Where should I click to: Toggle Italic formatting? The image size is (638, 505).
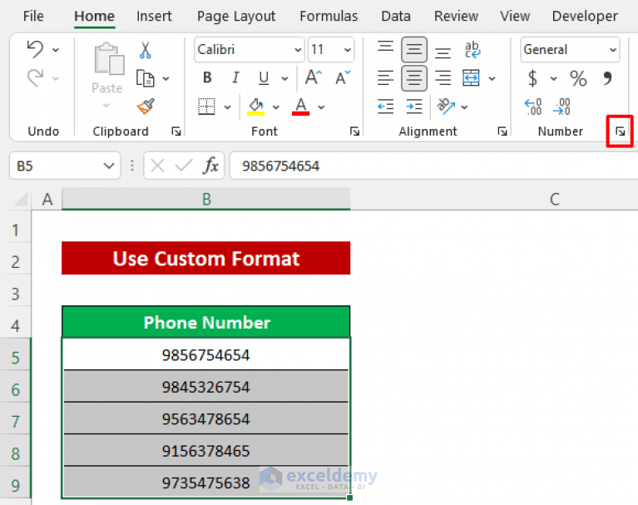235,77
